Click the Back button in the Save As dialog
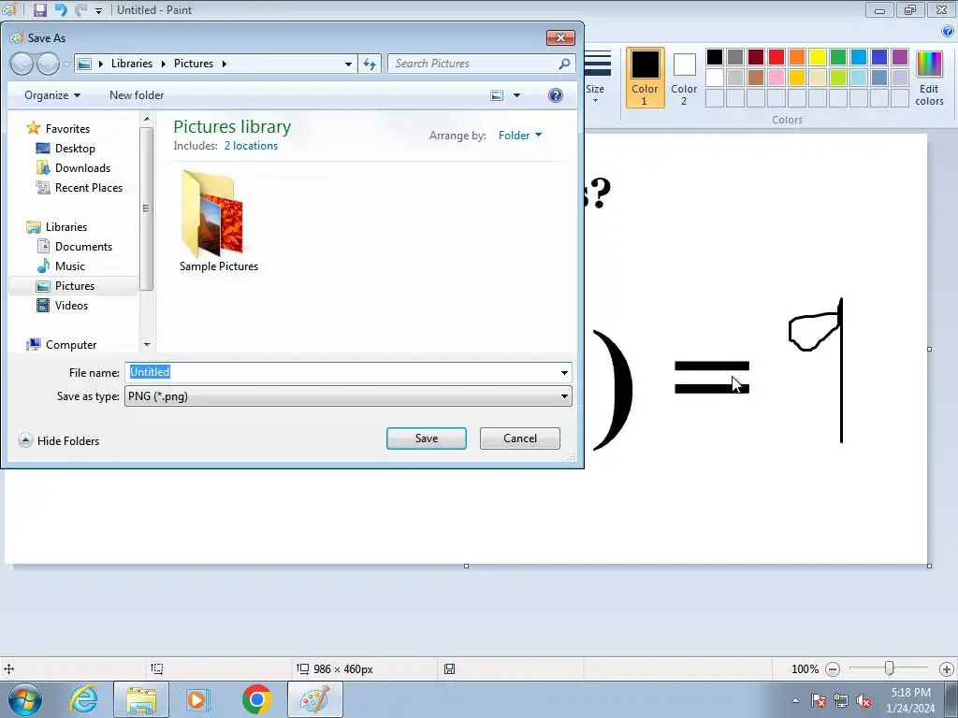Viewport: 958px width, 718px height. [22, 64]
